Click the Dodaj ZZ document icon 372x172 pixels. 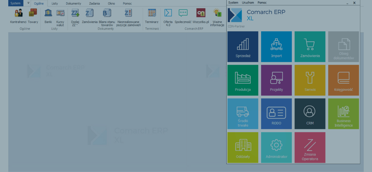[75, 13]
